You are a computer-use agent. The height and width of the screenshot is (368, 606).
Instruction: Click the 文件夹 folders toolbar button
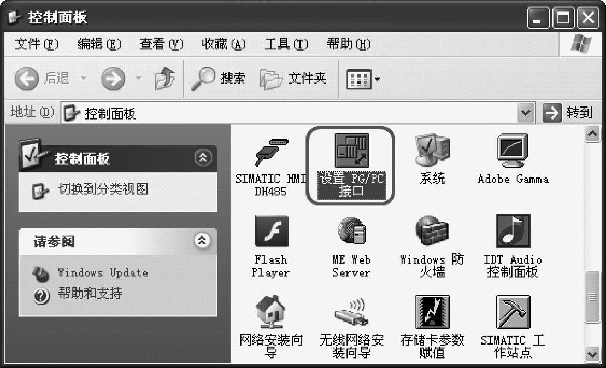pos(293,79)
